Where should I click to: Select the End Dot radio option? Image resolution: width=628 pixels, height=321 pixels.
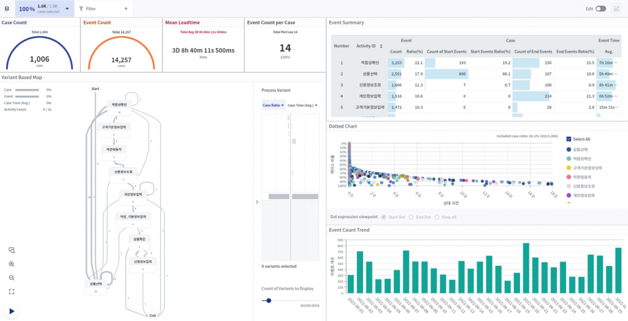(x=412, y=217)
